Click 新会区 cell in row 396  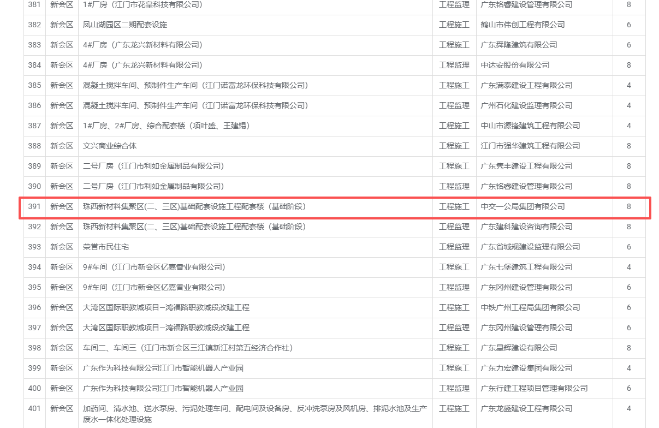coord(62,307)
